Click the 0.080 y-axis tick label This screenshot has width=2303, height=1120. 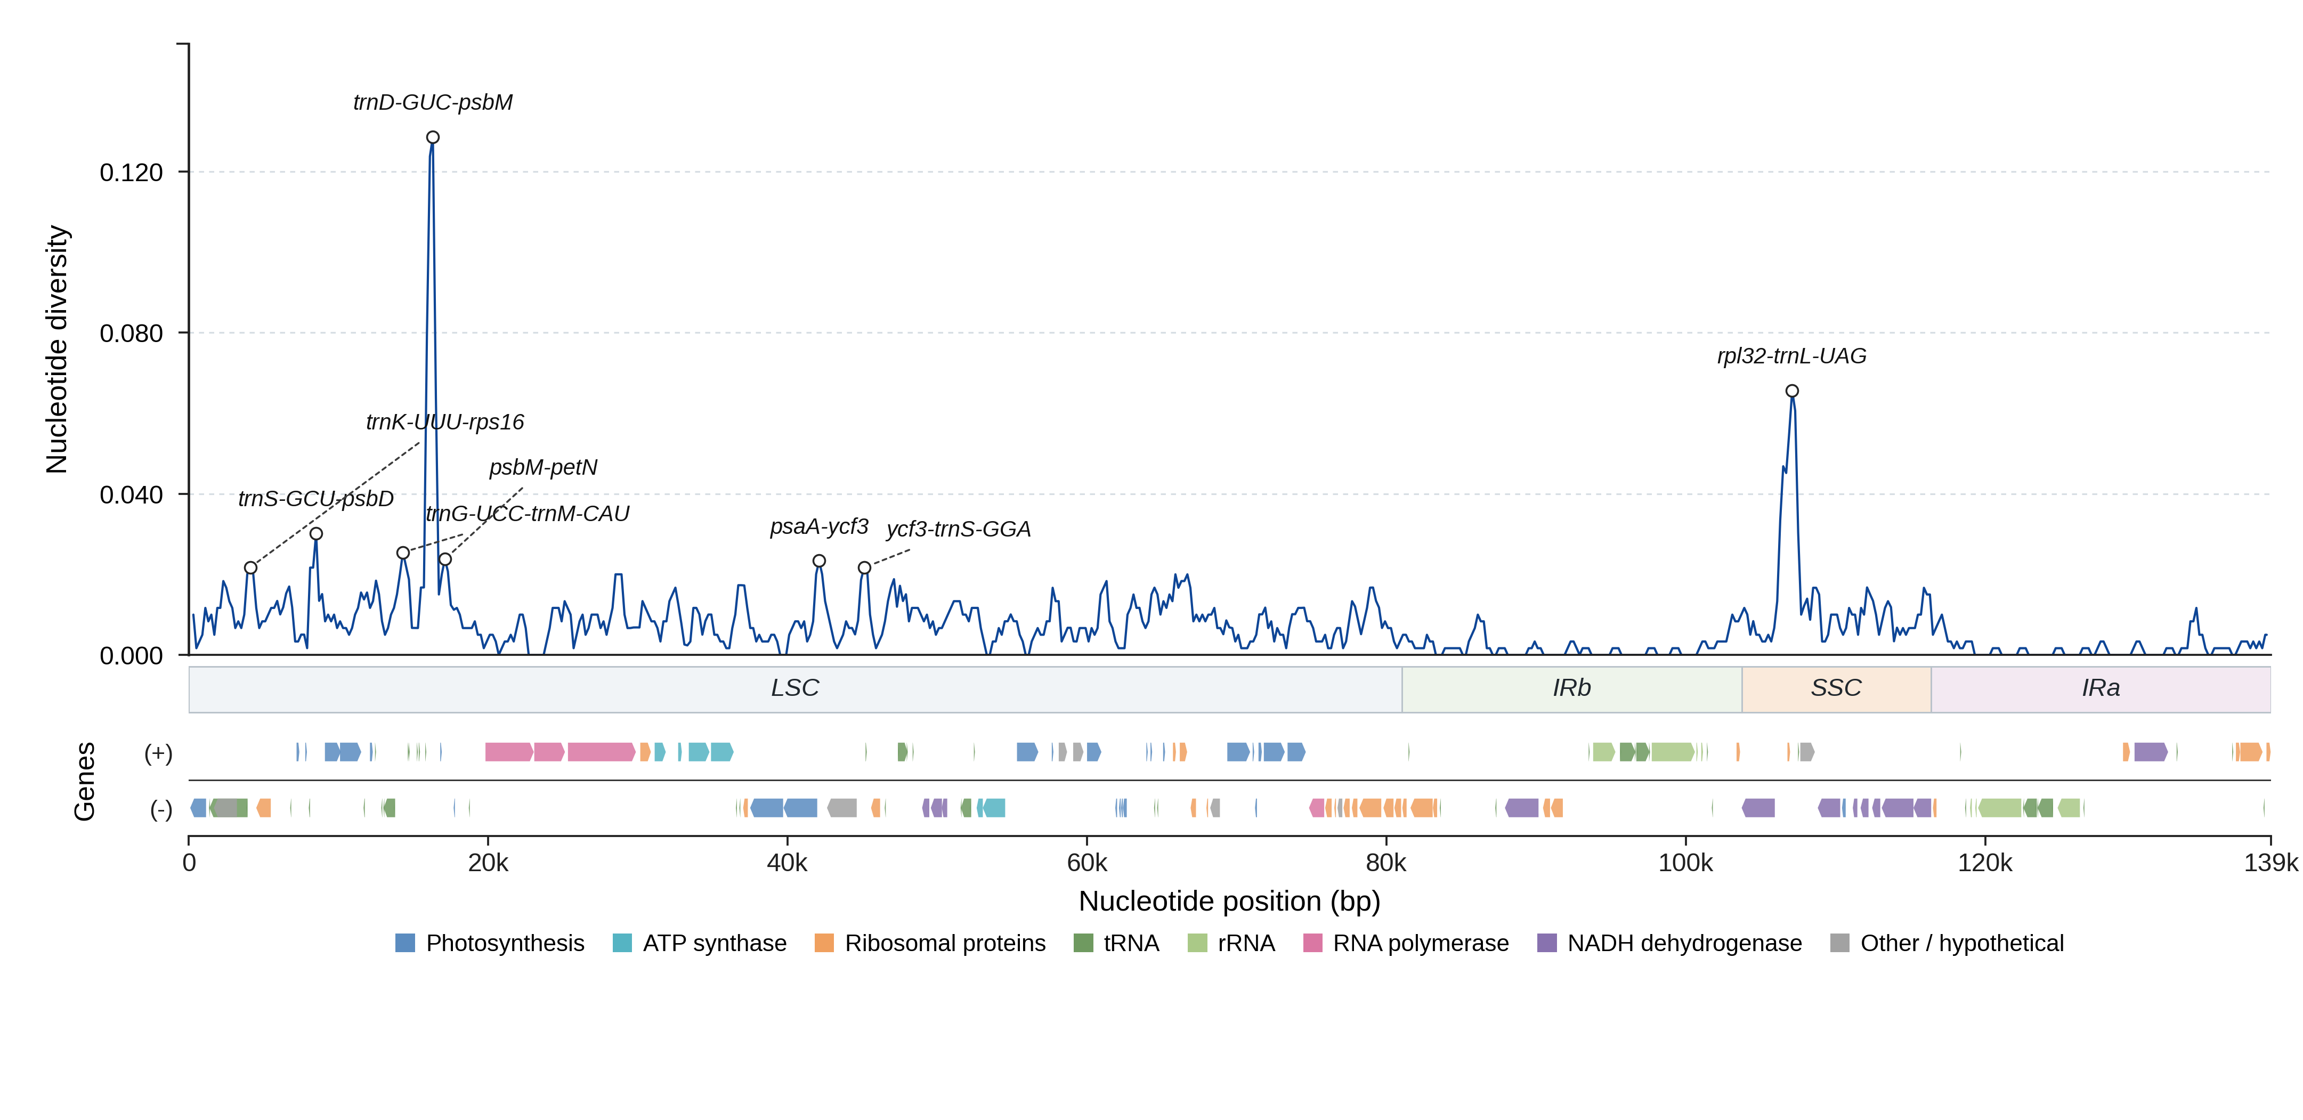132,334
